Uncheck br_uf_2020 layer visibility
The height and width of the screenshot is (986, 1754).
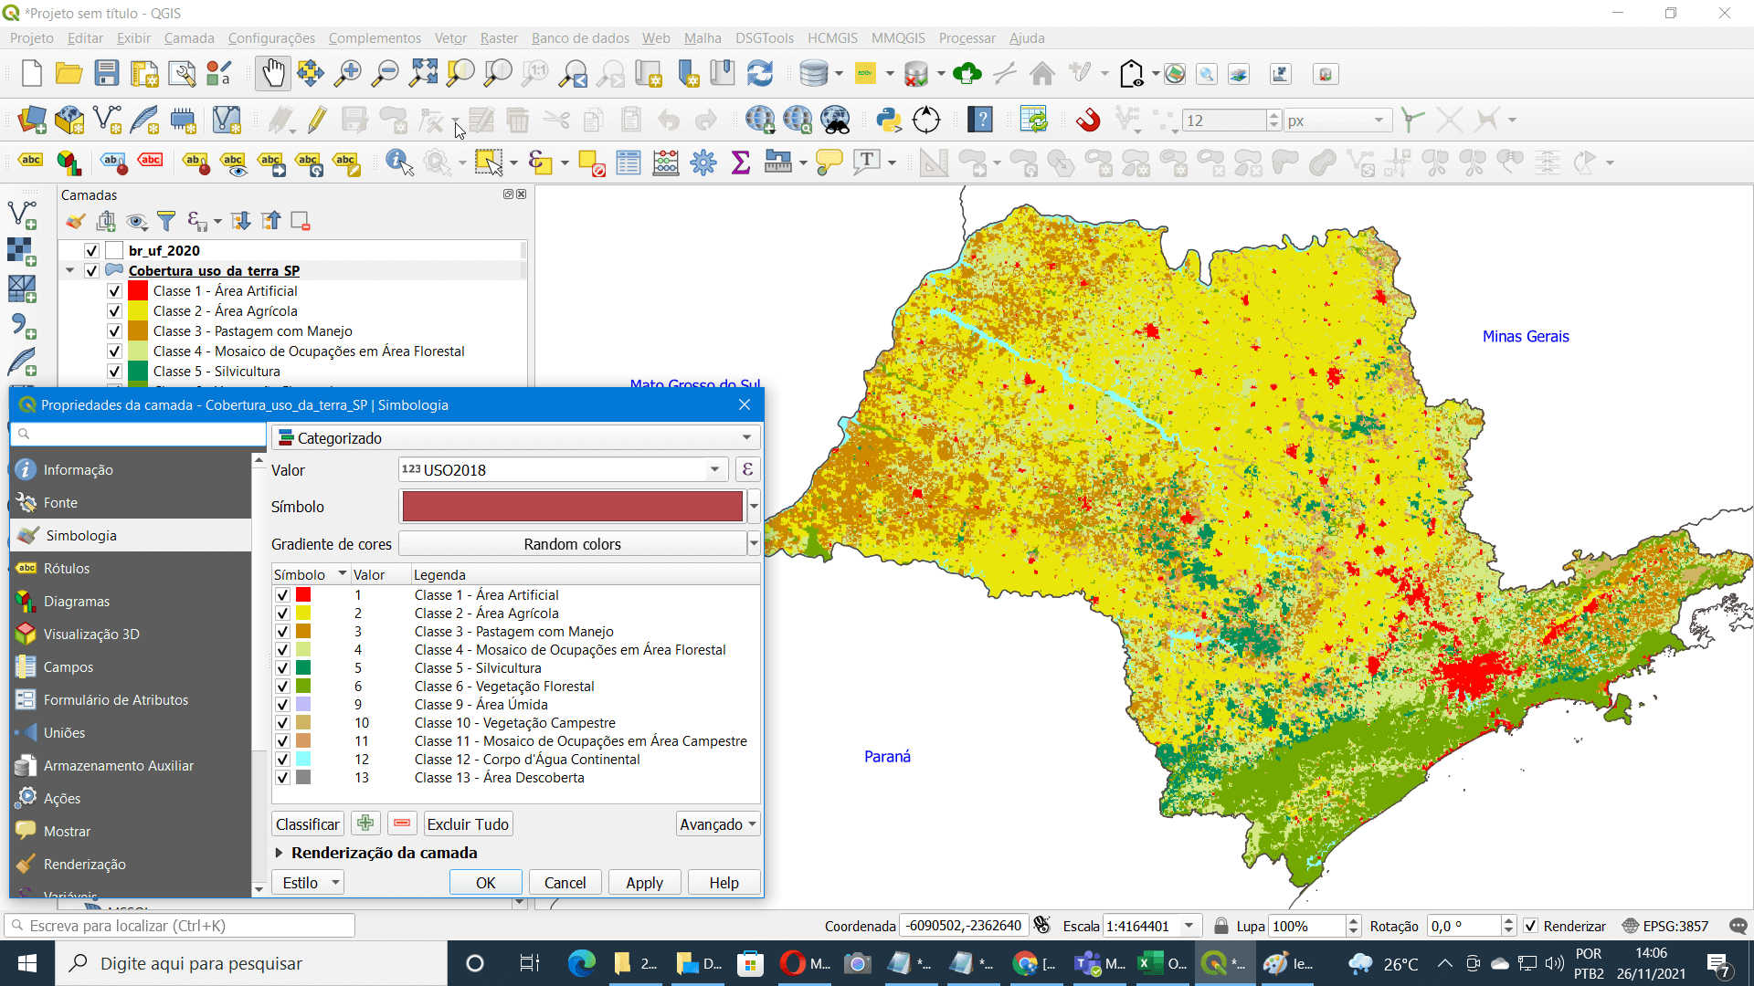[91, 250]
